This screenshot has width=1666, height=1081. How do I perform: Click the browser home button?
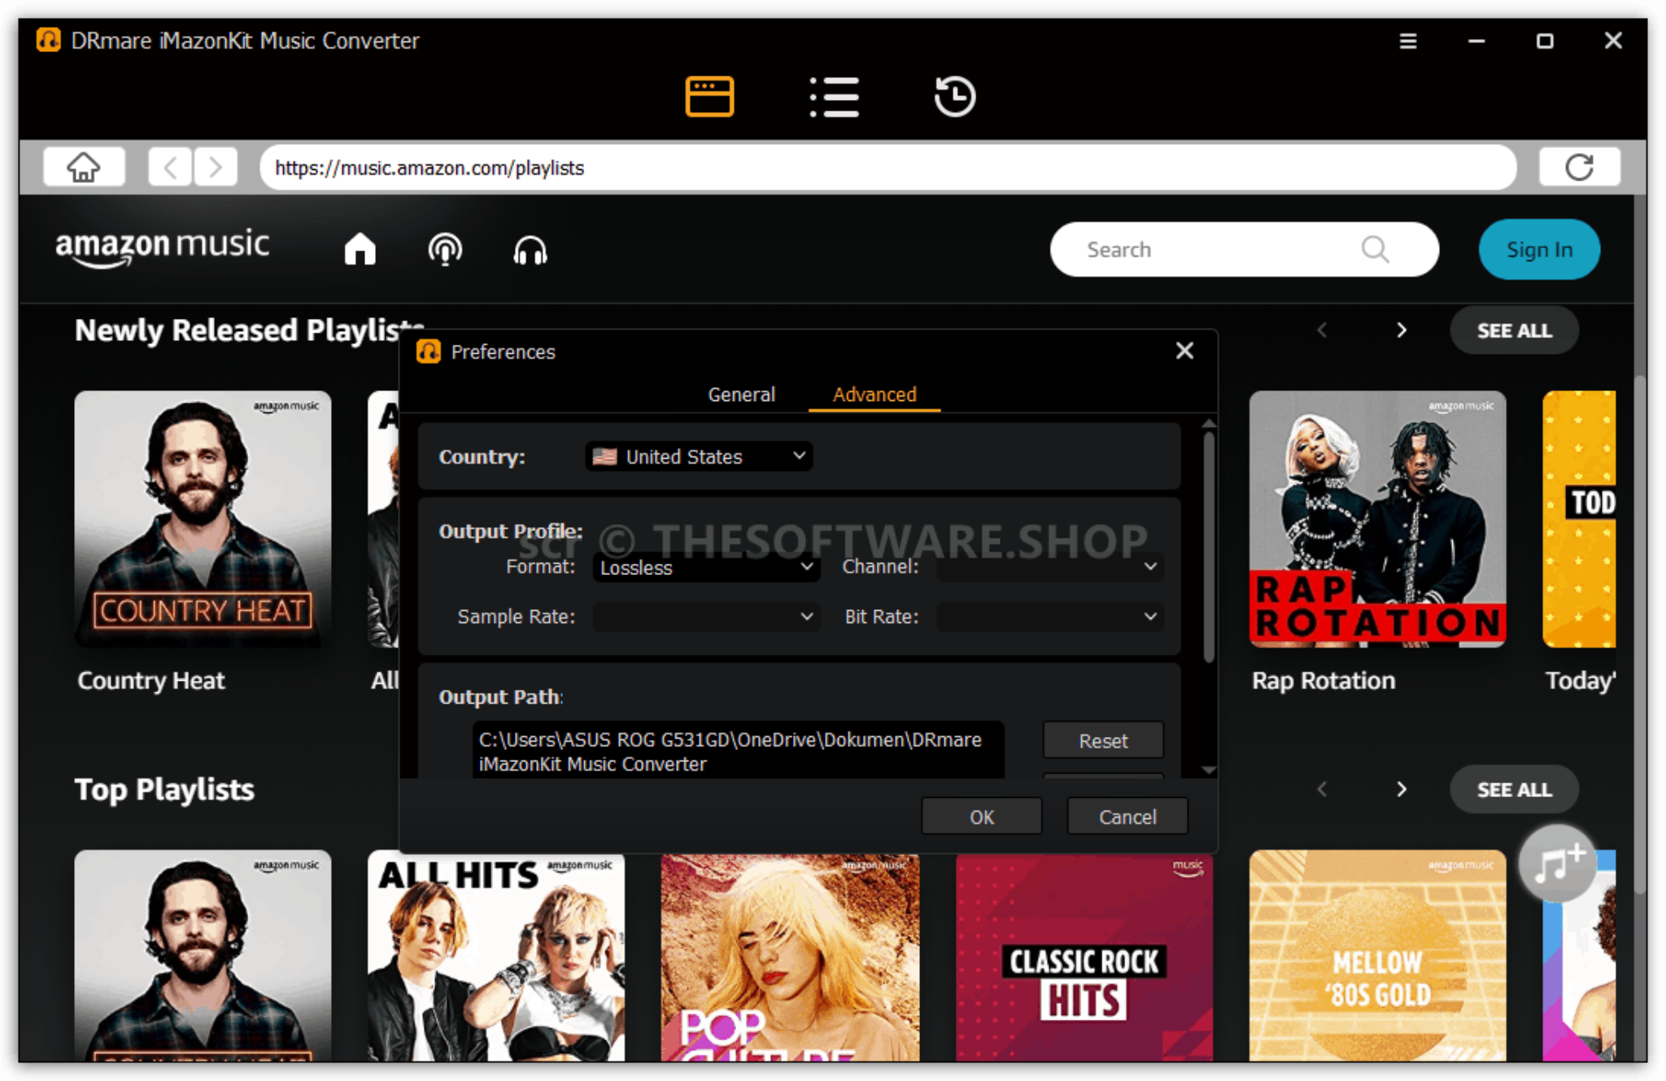[x=83, y=168]
